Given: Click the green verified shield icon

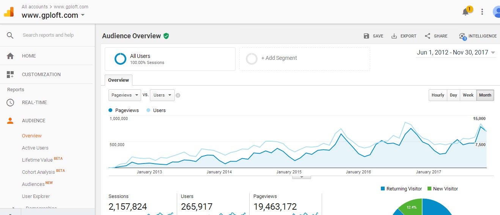Looking at the screenshot, I should coord(166,36).
